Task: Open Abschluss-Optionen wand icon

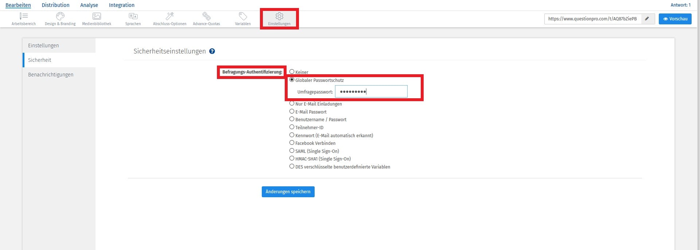Action: click(170, 16)
